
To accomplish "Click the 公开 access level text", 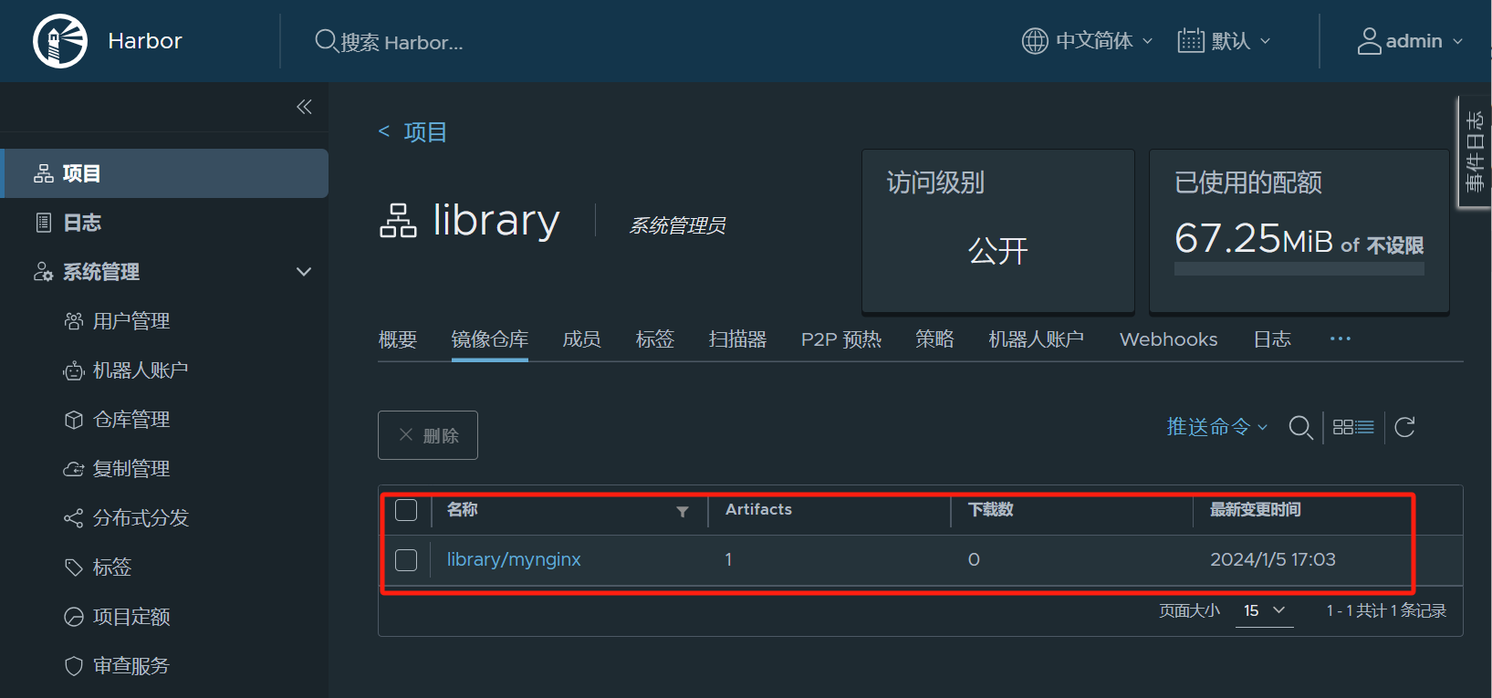I will click(x=998, y=250).
